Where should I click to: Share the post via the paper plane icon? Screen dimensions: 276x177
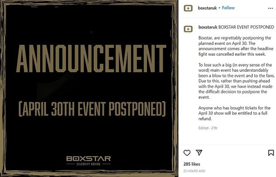[x=199, y=153]
